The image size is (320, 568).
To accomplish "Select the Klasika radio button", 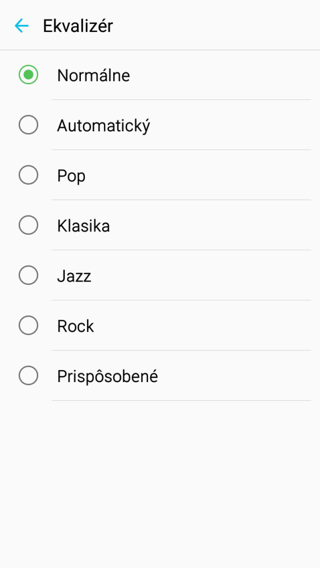I will pos(28,225).
